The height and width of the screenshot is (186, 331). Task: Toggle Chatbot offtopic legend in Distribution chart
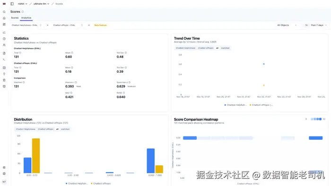(101, 184)
